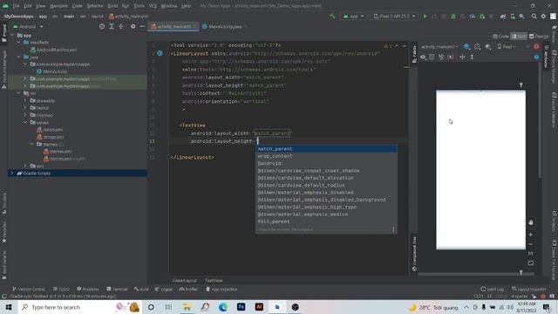Screen dimensions: 558x314
Task: Toggle the Resource Manager sidebar button
Action: point(3,70)
